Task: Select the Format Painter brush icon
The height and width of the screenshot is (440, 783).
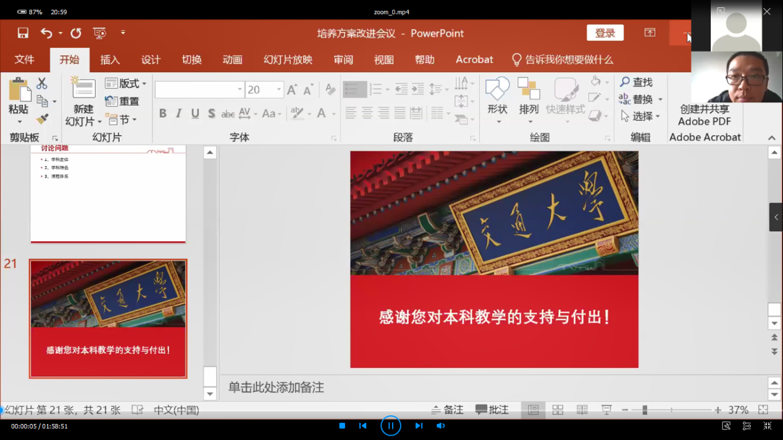Action: [42, 119]
